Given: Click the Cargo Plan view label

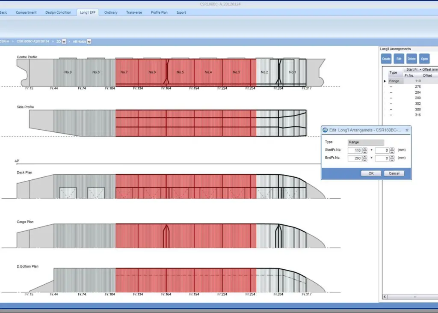Looking at the screenshot, I should point(25,222).
